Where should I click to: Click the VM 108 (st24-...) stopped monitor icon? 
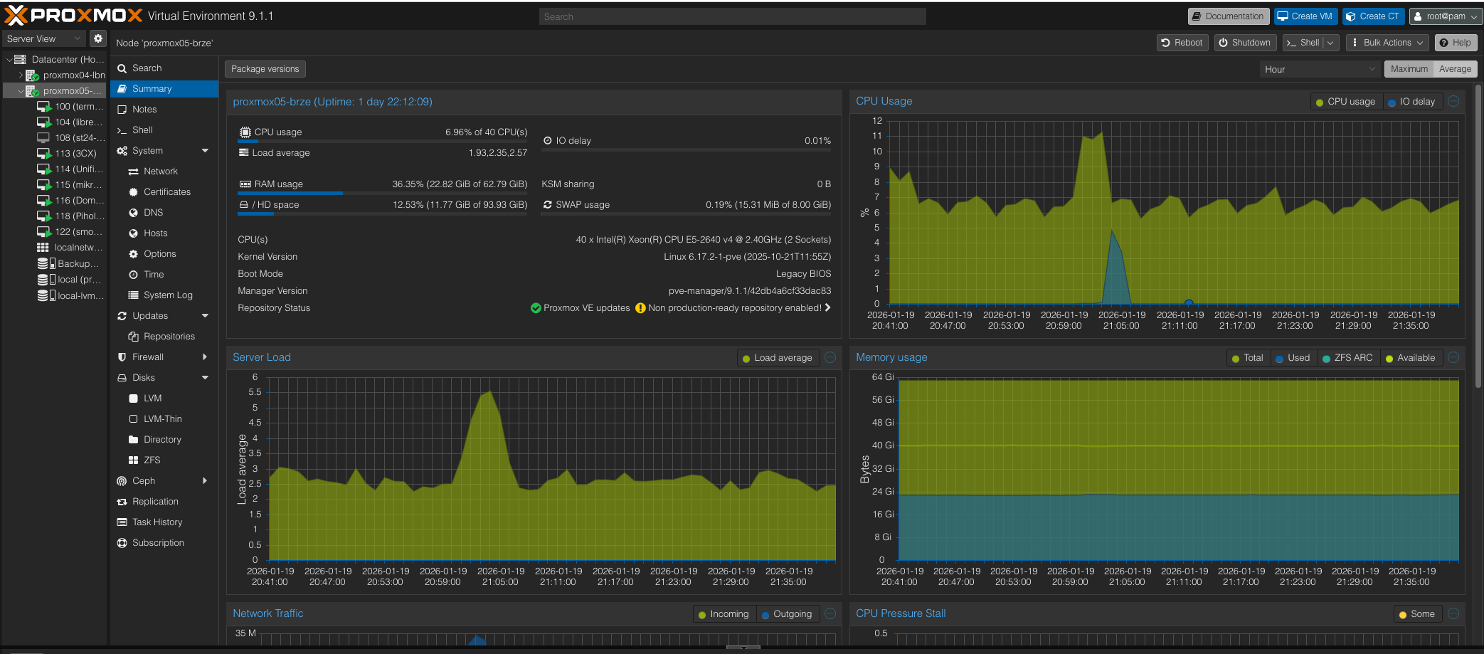(43, 138)
